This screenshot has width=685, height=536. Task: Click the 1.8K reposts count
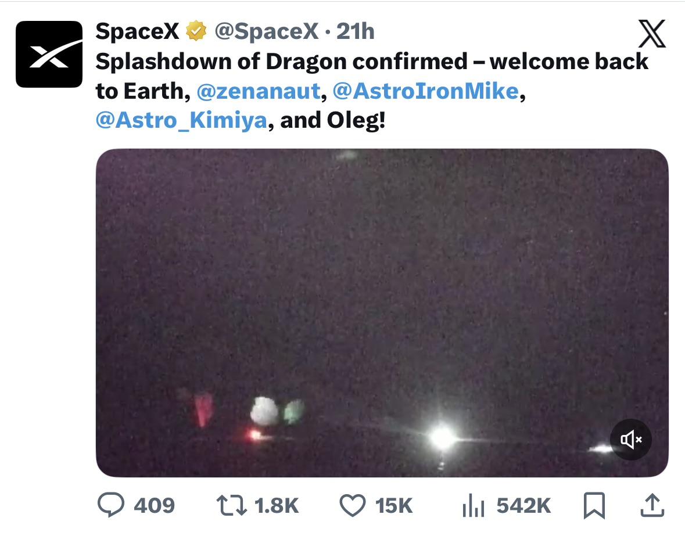tap(277, 505)
